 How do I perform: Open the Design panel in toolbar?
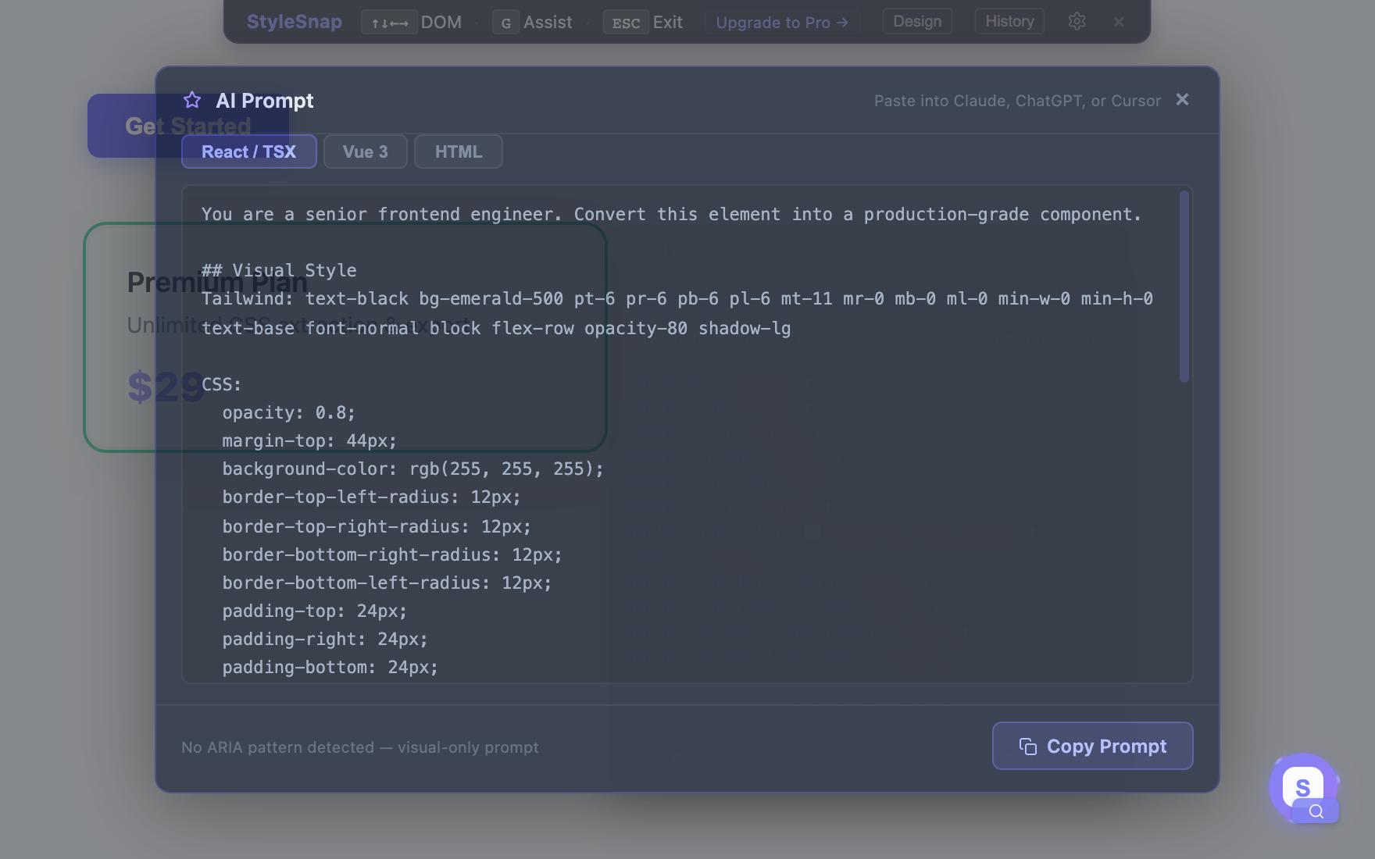click(917, 21)
